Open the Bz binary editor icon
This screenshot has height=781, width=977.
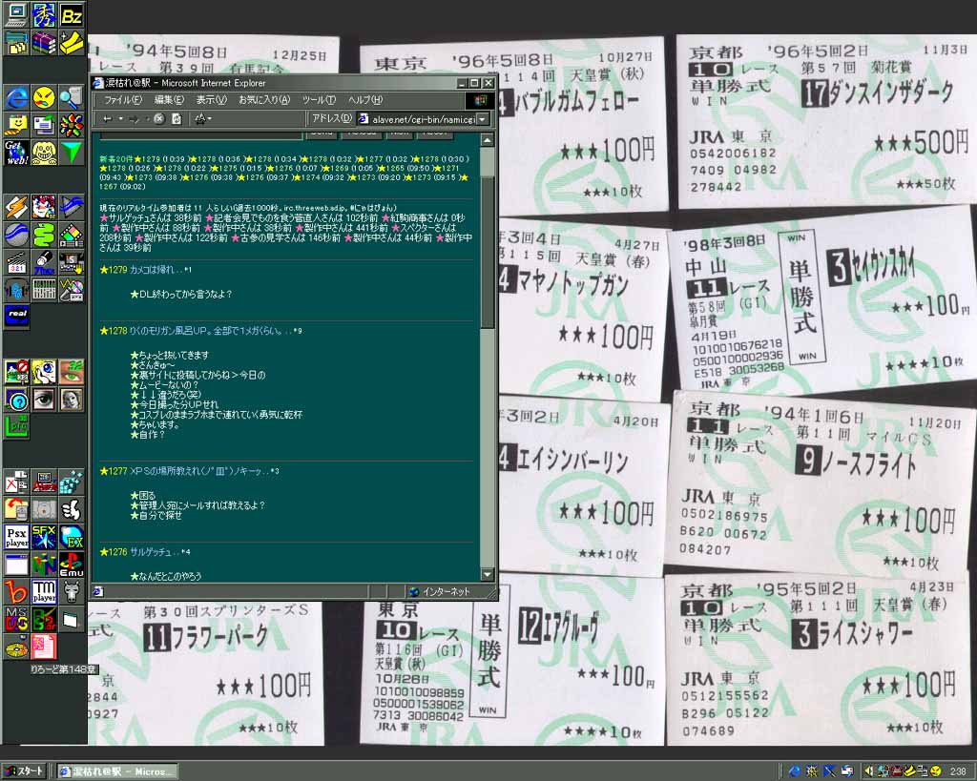pos(72,15)
